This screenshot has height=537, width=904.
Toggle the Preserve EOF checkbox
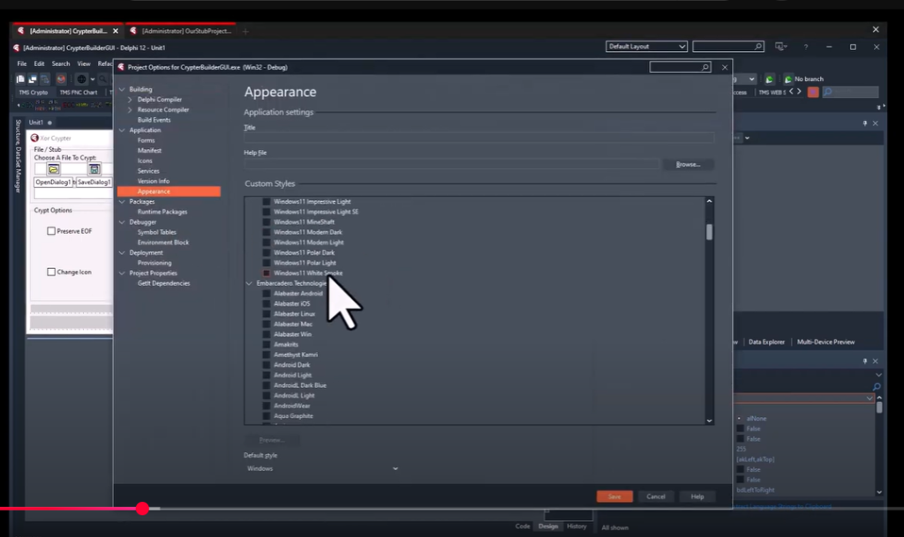pos(51,231)
